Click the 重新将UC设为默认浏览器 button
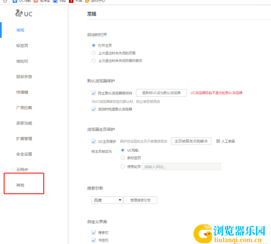 click(x=161, y=93)
